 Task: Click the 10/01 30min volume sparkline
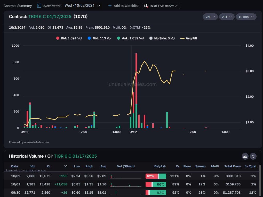pos(126,184)
